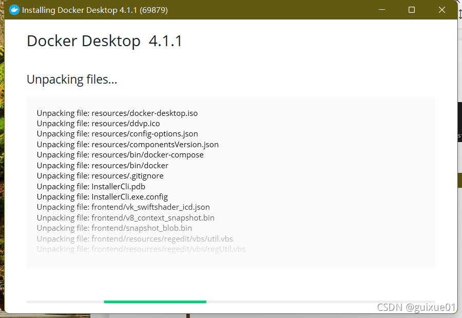Close the Docker Desktop installer window
The height and width of the screenshot is (318, 462).
click(x=441, y=10)
